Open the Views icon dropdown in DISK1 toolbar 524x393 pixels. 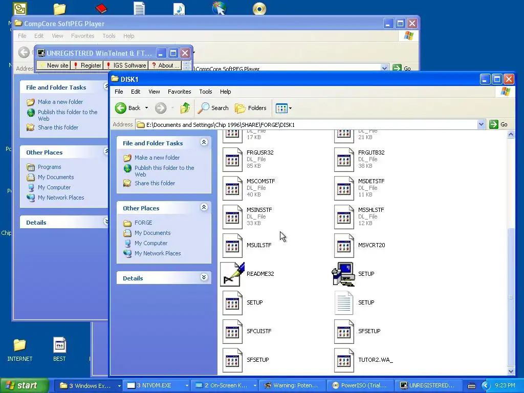coord(283,108)
